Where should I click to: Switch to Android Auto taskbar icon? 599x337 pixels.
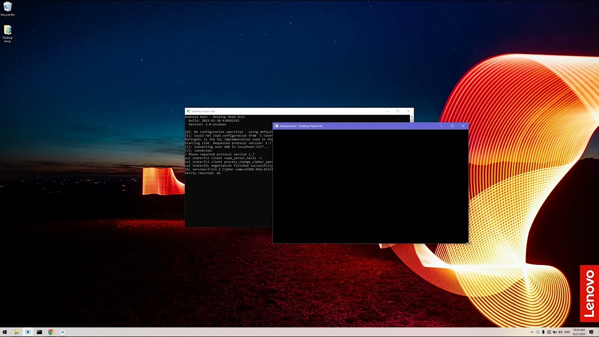(62, 332)
